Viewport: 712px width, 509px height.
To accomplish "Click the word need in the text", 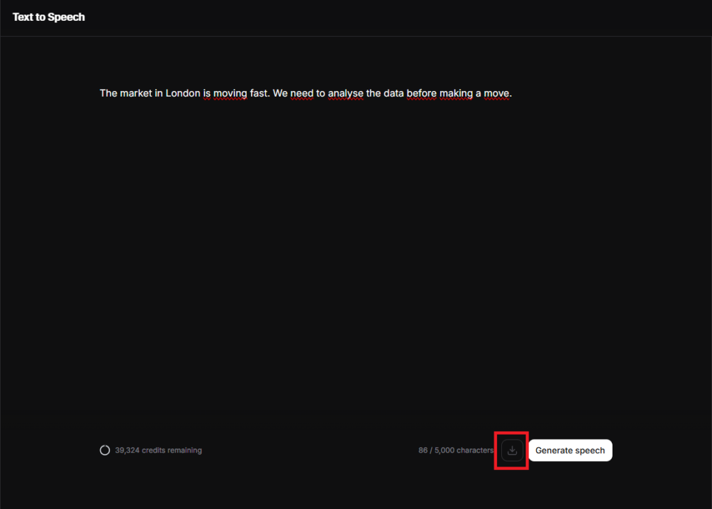I will (x=302, y=93).
